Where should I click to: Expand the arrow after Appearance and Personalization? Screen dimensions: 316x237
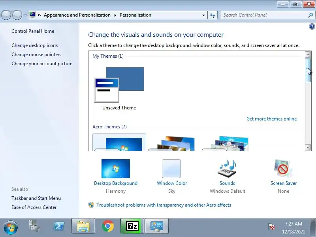tap(115, 15)
